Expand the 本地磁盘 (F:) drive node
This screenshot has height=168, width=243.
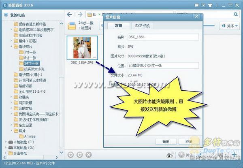(6, 142)
